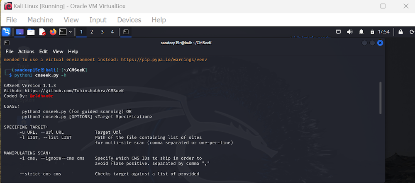The height and width of the screenshot is (183, 415).
Task: Open the terminal File menu
Action: click(10, 51)
